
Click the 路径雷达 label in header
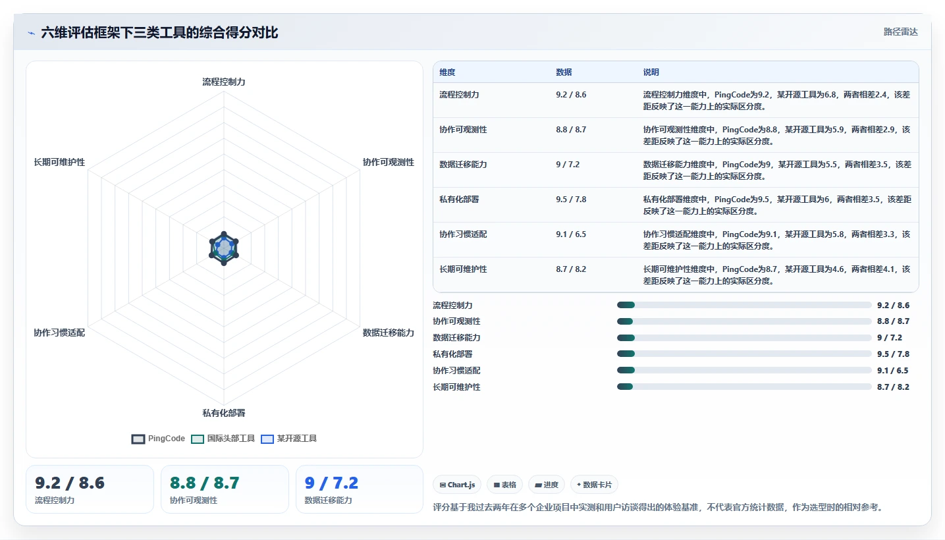click(900, 32)
